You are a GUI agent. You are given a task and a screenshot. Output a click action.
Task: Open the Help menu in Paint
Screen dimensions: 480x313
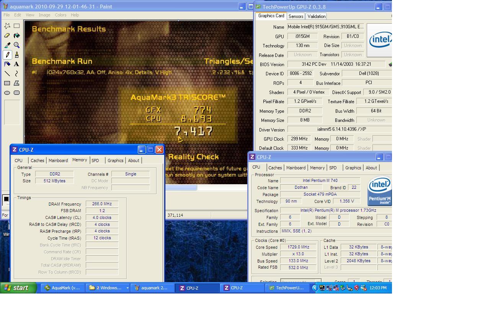coord(75,15)
